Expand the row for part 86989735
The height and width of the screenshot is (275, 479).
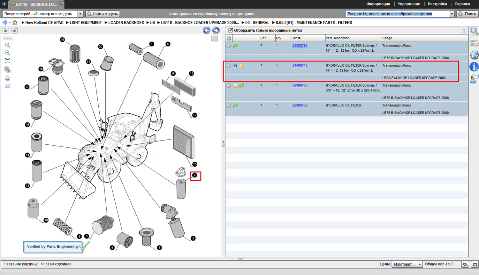click(229, 105)
